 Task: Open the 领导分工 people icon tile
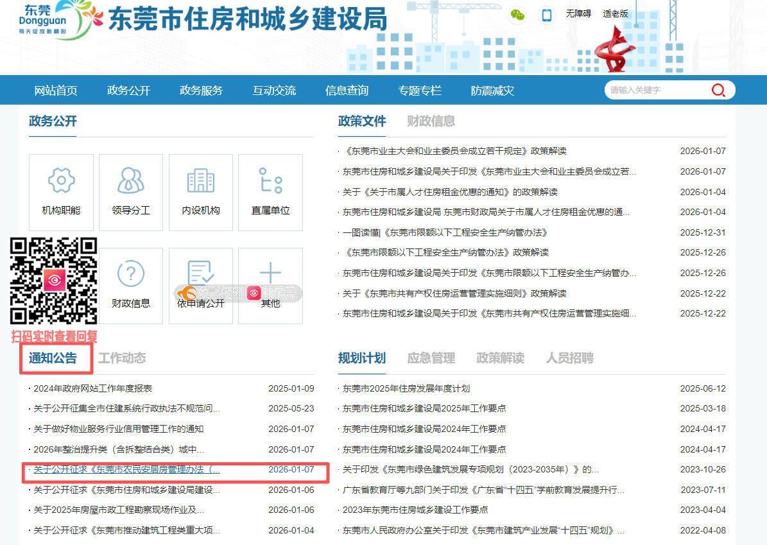tap(130, 191)
